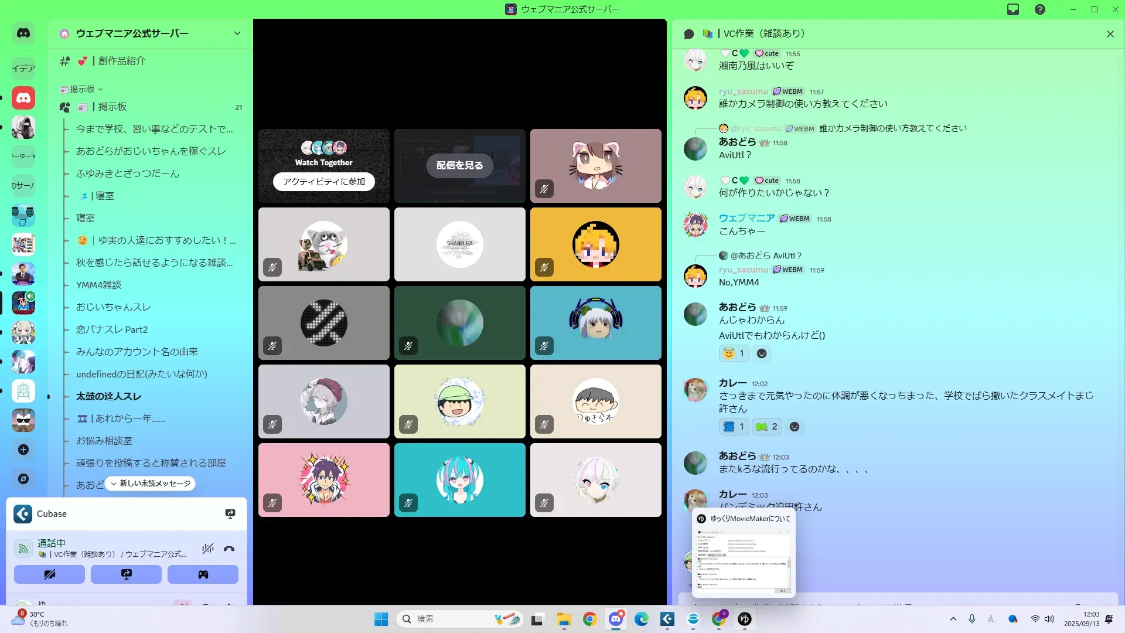Disconnect from the voice call

tap(229, 549)
